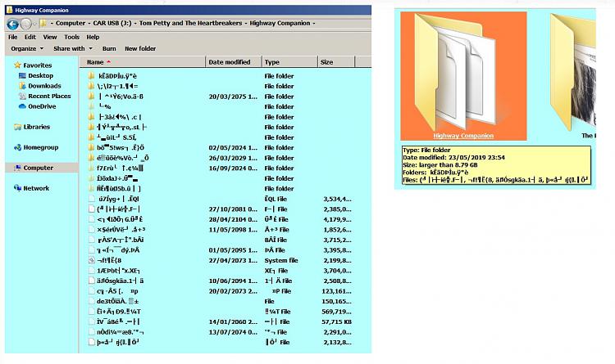Select folder icon dated 26/03/2029

tap(91, 158)
